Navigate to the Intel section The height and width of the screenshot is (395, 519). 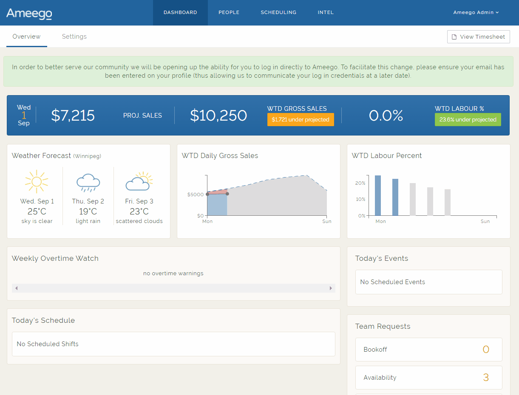coord(326,13)
